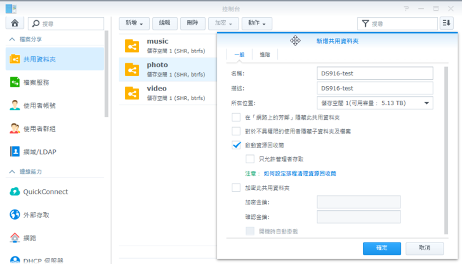Click the 確定 button
Screen dimensions: 462x264
click(x=382, y=248)
